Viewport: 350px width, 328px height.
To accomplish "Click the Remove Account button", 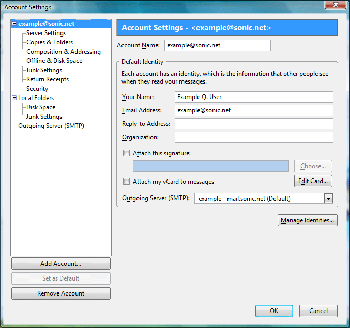I will click(x=60, y=293).
